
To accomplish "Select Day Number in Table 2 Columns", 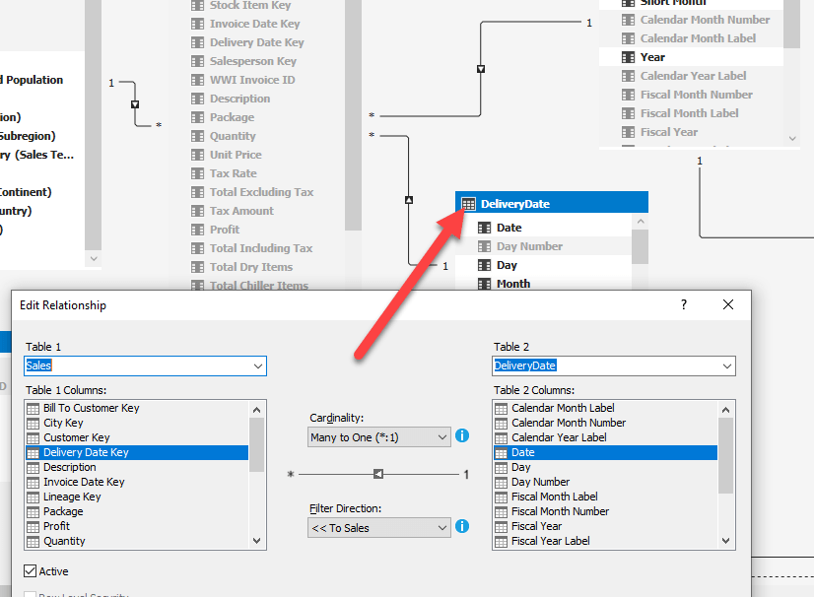I will (x=605, y=482).
